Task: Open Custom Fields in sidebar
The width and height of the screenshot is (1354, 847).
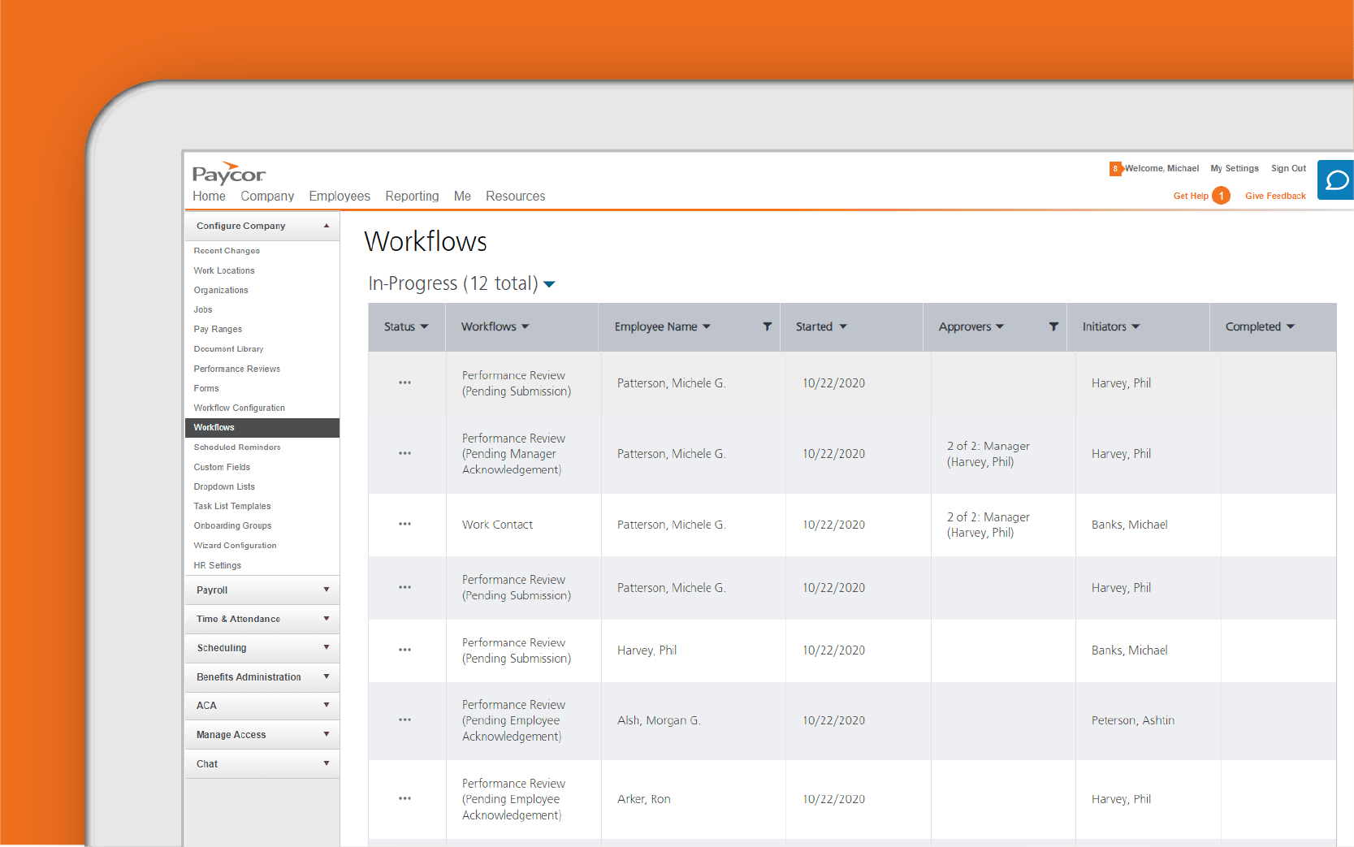Action: [x=222, y=467]
